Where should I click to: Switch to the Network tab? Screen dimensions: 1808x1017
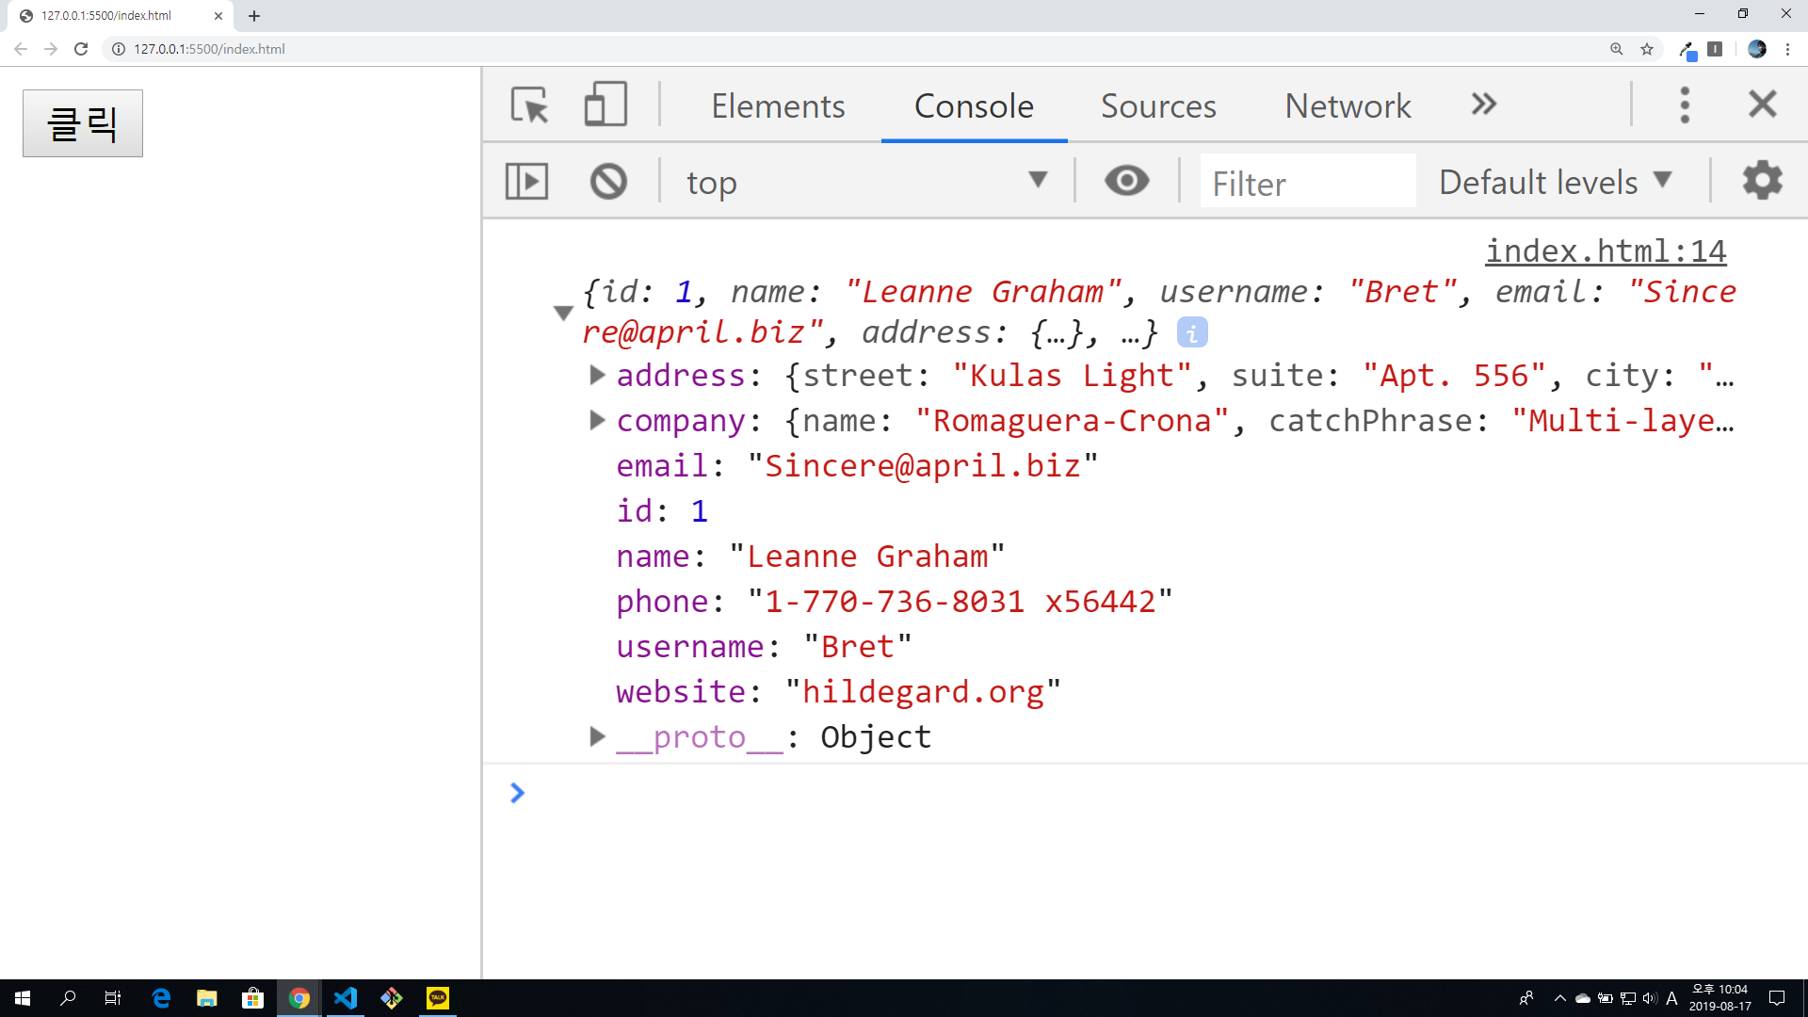click(x=1348, y=105)
